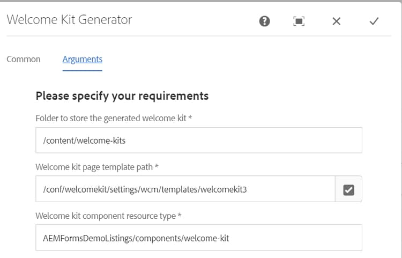The height and width of the screenshot is (258, 402).
Task: Click the asterisk after template path label
Action: click(x=157, y=166)
